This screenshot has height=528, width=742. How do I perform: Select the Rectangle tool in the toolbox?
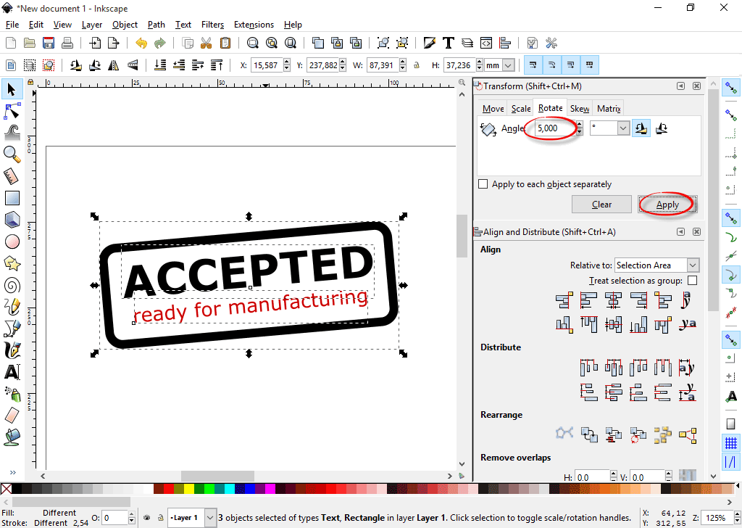[11, 198]
